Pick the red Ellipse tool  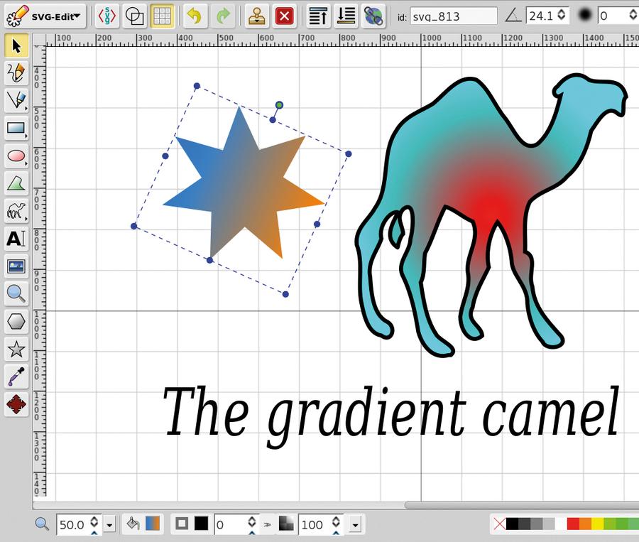tap(16, 156)
